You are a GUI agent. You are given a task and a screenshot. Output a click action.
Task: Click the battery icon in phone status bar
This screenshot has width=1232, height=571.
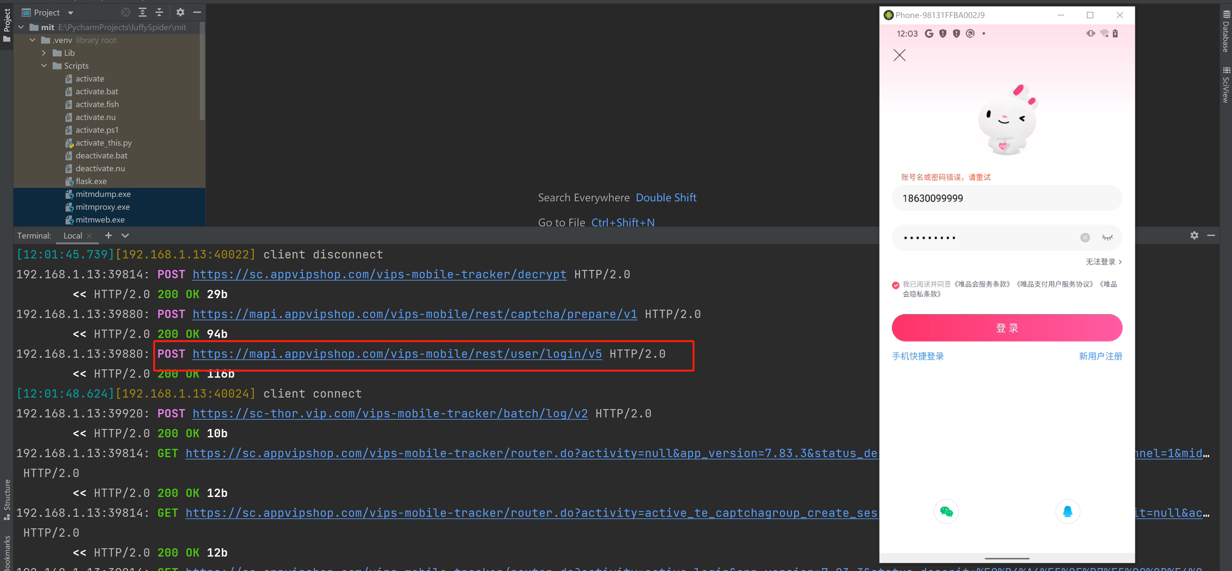[1115, 33]
